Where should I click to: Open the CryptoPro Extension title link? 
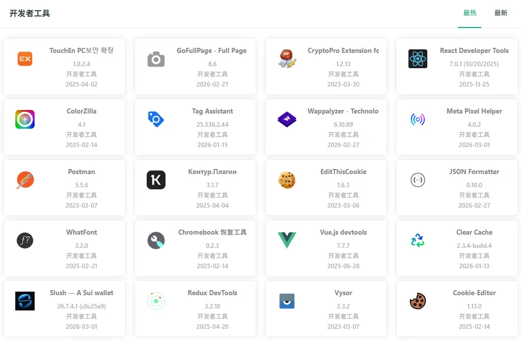[x=343, y=50]
